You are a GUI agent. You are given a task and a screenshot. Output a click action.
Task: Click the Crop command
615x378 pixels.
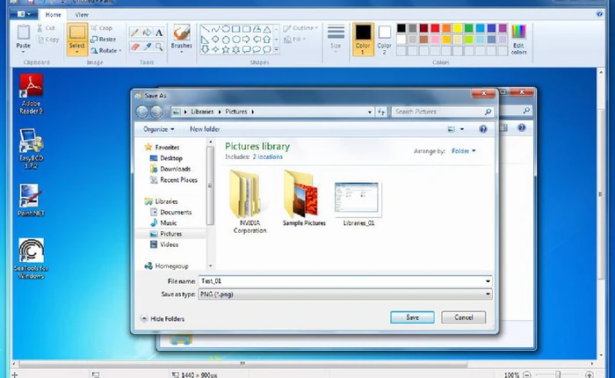(102, 28)
